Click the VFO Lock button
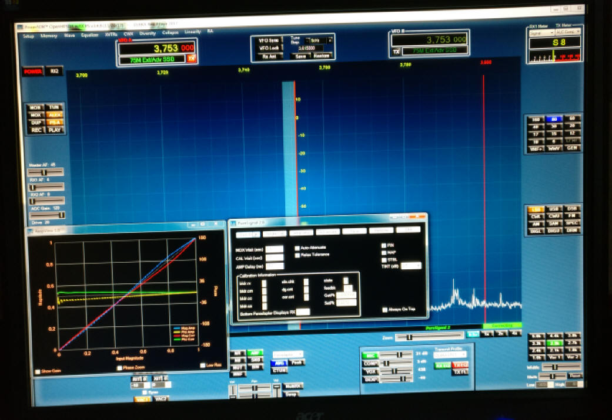The image size is (612, 420). [269, 48]
